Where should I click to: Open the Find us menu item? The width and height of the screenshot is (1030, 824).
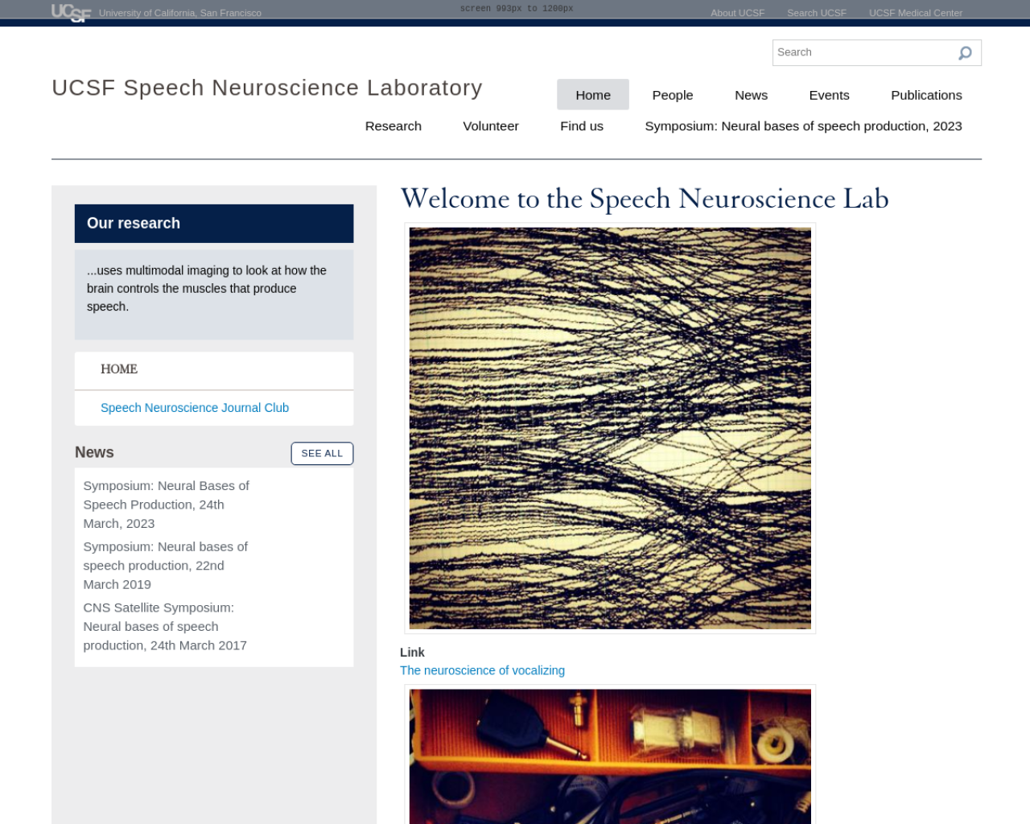[582, 126]
